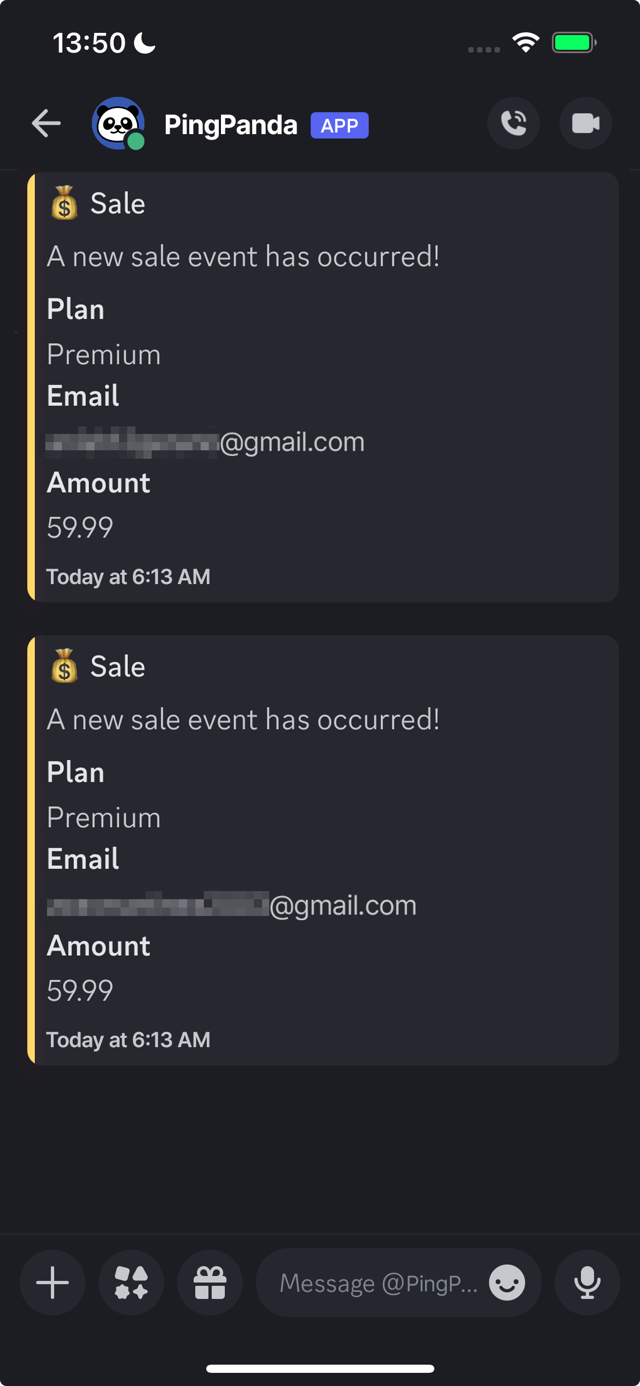
Task: Tap the first blurred gmail address
Action: tap(206, 442)
